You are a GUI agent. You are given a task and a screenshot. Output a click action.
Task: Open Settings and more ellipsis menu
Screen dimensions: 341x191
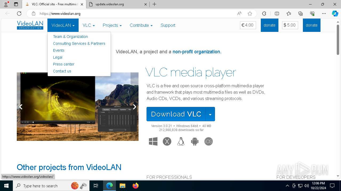[324, 14]
